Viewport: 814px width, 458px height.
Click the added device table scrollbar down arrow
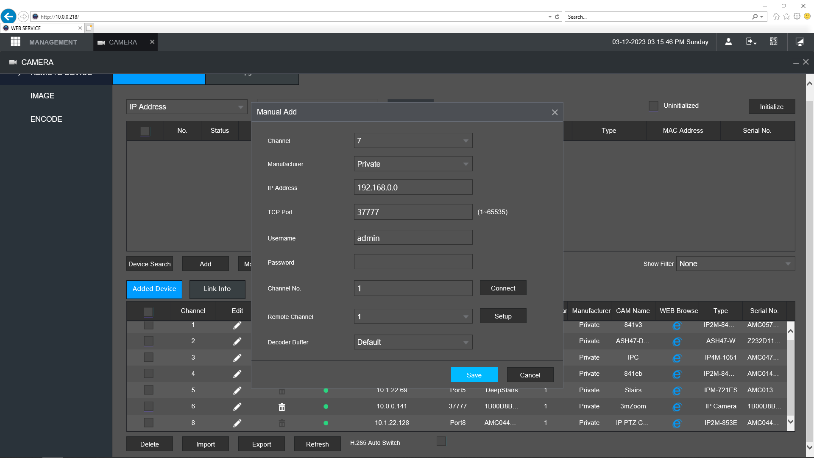tap(791, 422)
